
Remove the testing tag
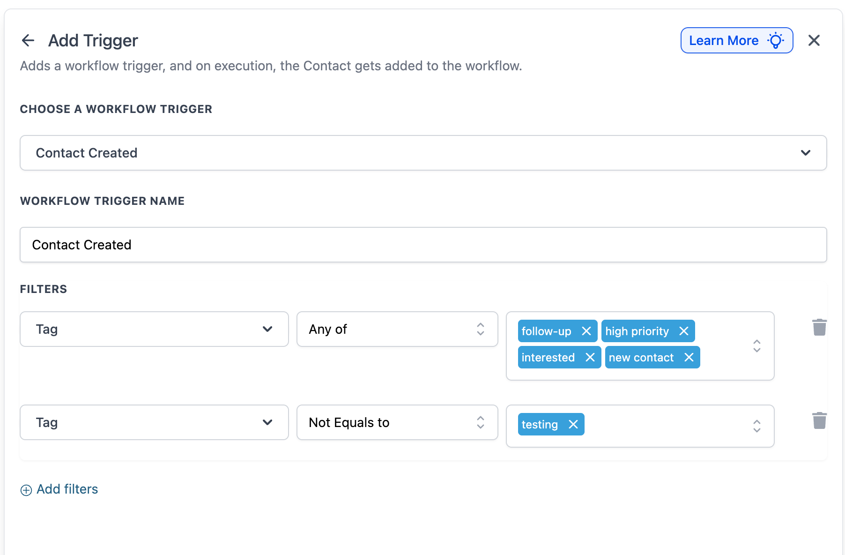[x=573, y=425]
